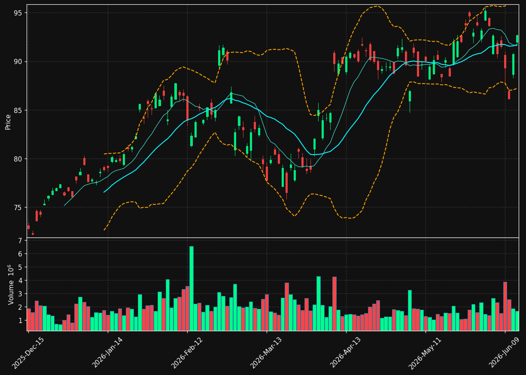Click the 80 price tick label
This screenshot has height=375, width=526.
click(x=18, y=159)
